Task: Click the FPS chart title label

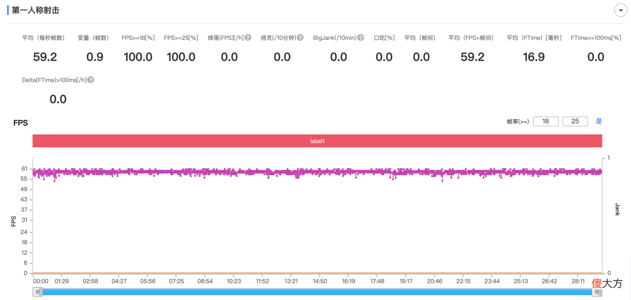Action: pos(21,123)
